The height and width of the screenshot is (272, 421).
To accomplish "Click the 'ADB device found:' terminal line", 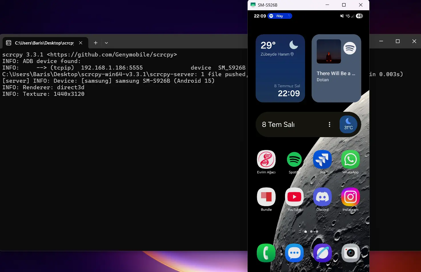I will [41, 61].
